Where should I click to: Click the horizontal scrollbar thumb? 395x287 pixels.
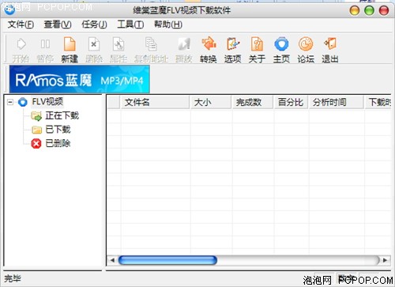(167, 260)
